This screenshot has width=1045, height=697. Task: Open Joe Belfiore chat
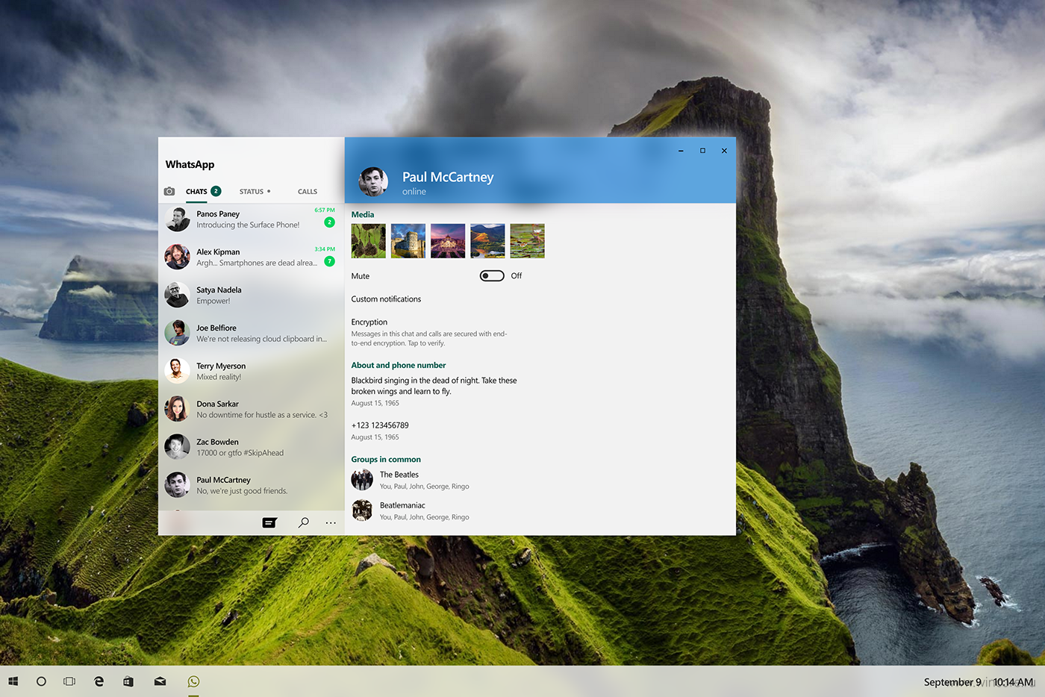coord(251,334)
